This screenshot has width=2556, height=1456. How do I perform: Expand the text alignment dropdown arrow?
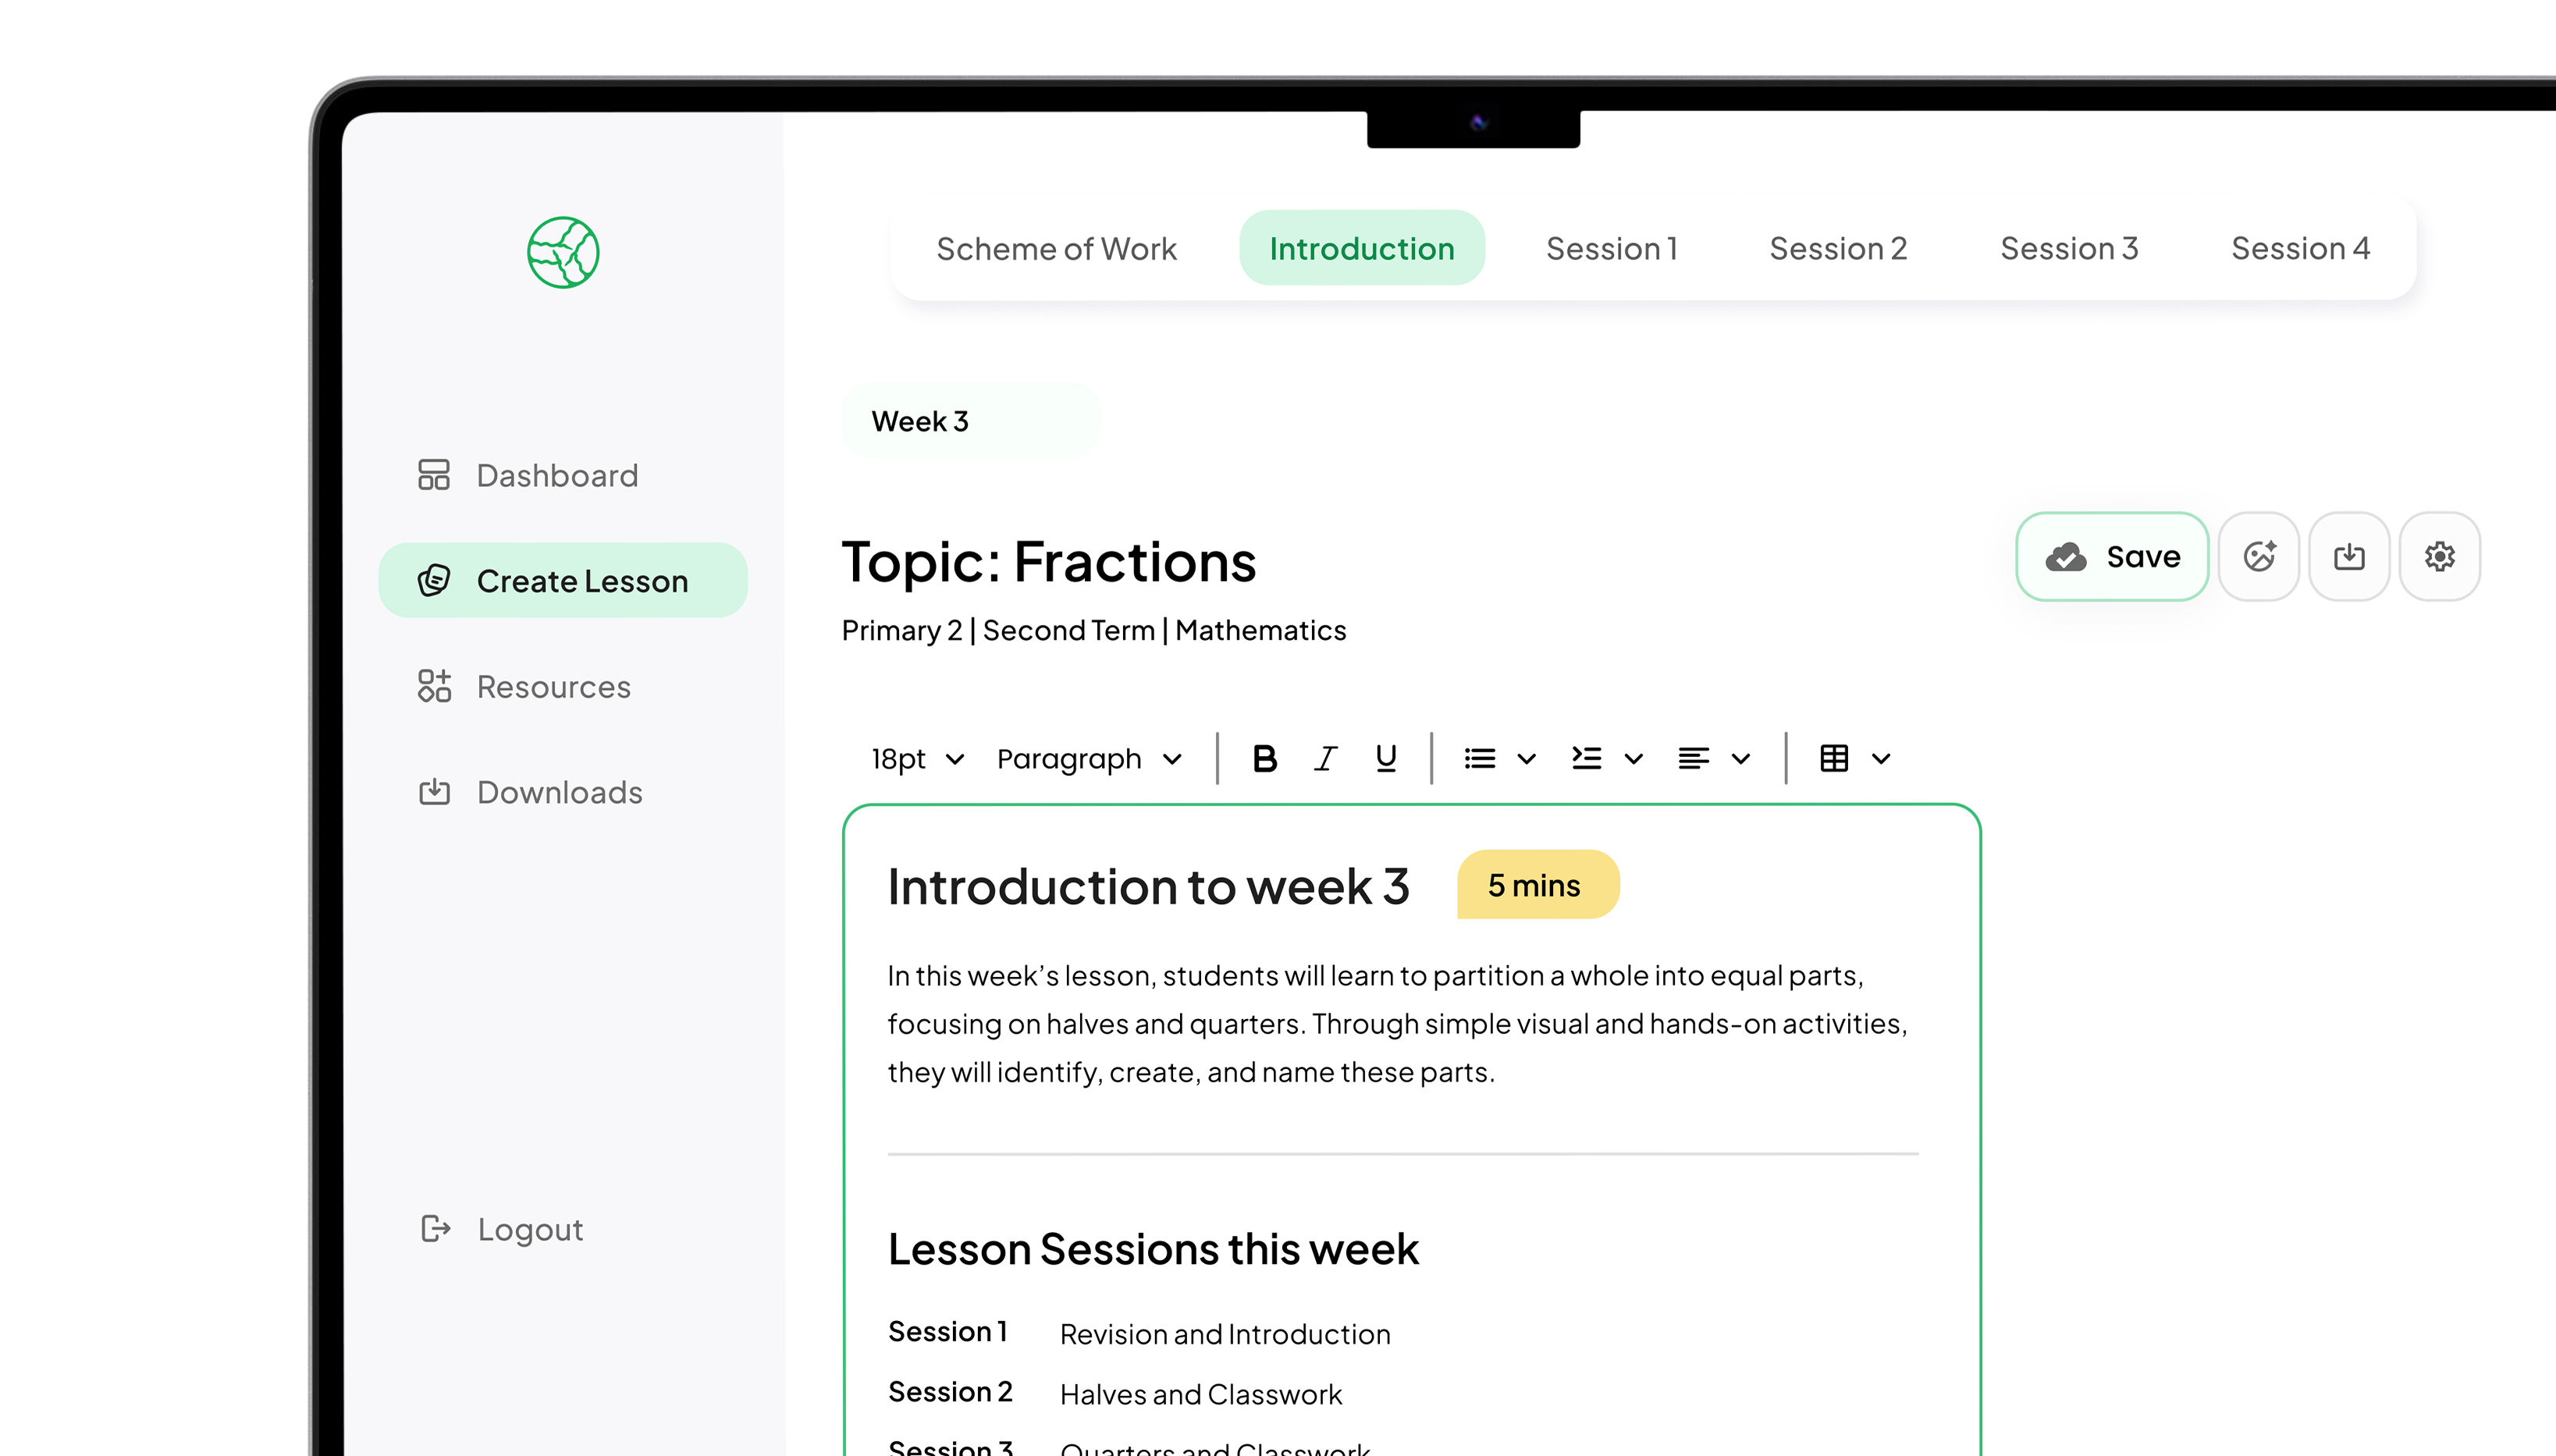(x=1741, y=759)
